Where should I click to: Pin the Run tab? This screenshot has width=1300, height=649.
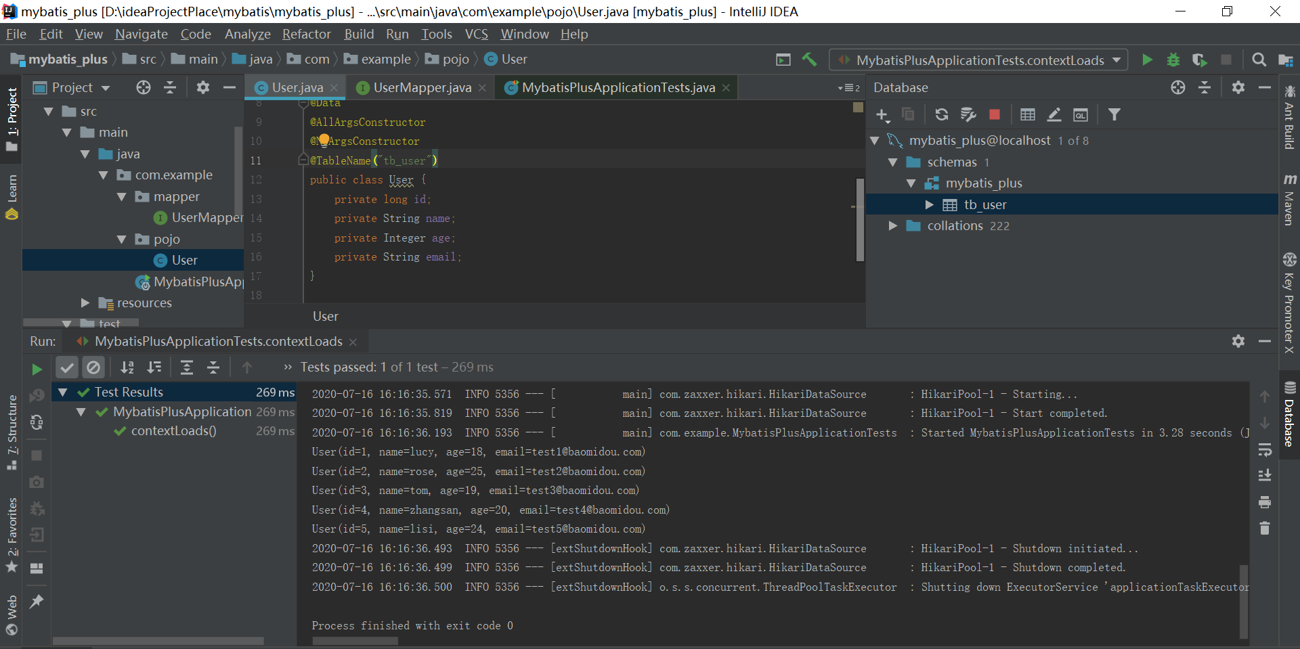coord(37,601)
